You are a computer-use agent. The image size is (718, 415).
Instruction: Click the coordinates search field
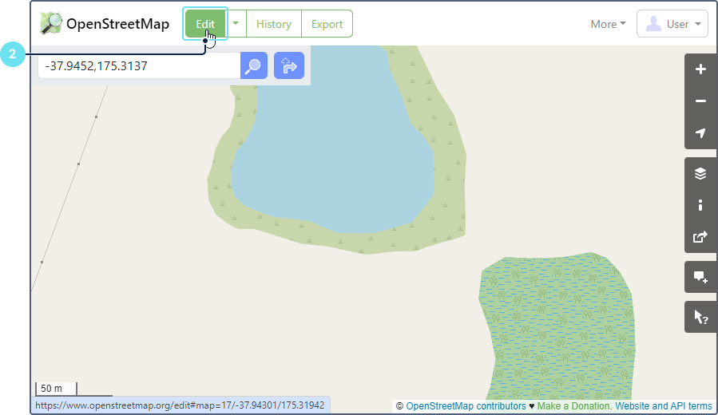click(x=139, y=66)
